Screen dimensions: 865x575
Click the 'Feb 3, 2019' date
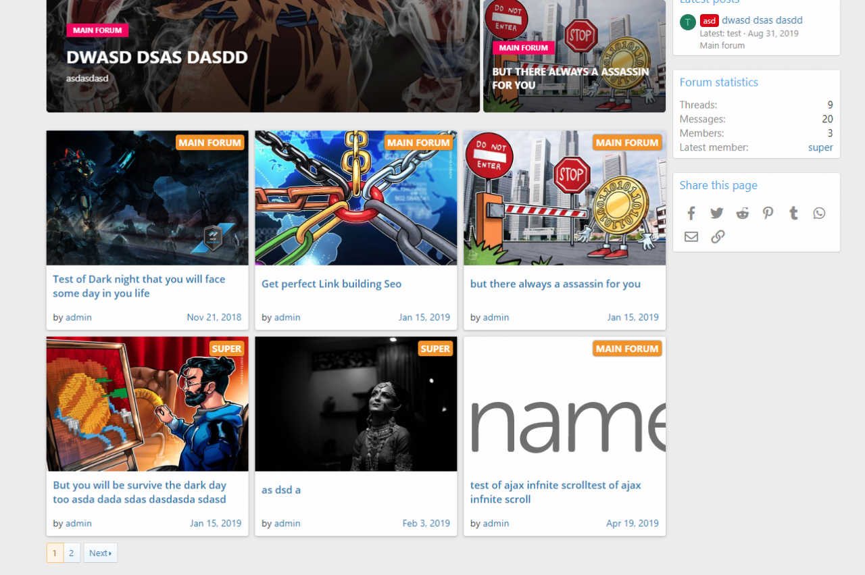[x=426, y=523]
